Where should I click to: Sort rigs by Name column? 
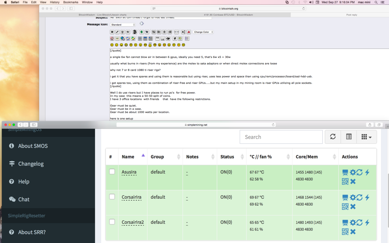133,157
